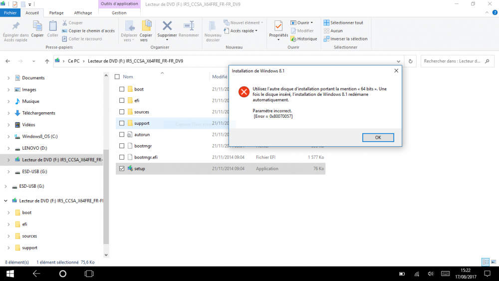Screen dimensions: 499x281
Task: Click Épingler dans Accès rapide icon
Action: pos(15,26)
